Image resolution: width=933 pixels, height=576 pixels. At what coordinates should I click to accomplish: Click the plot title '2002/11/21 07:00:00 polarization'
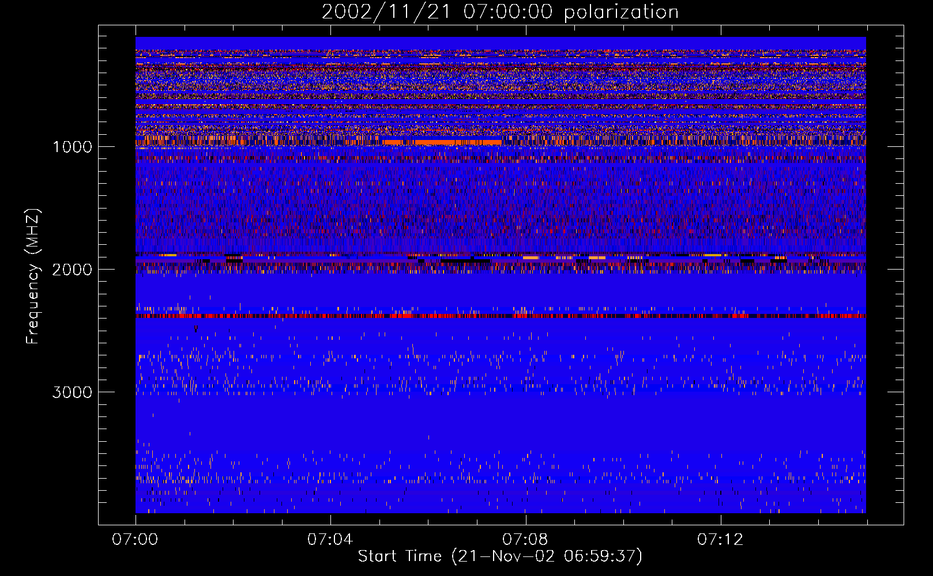click(x=500, y=12)
